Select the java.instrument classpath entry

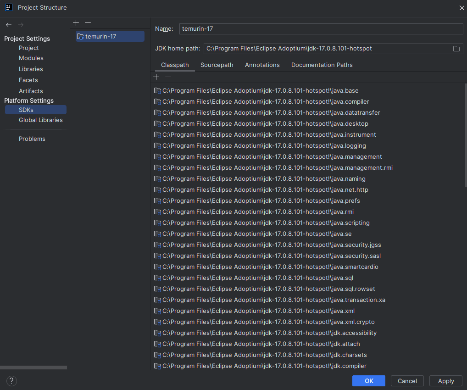coord(265,135)
